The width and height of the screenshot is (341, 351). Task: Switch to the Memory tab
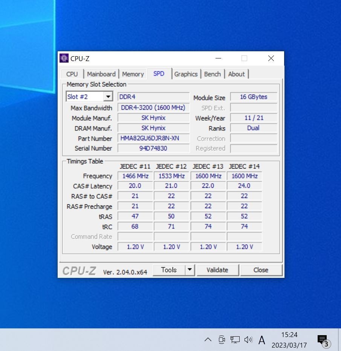pos(133,74)
